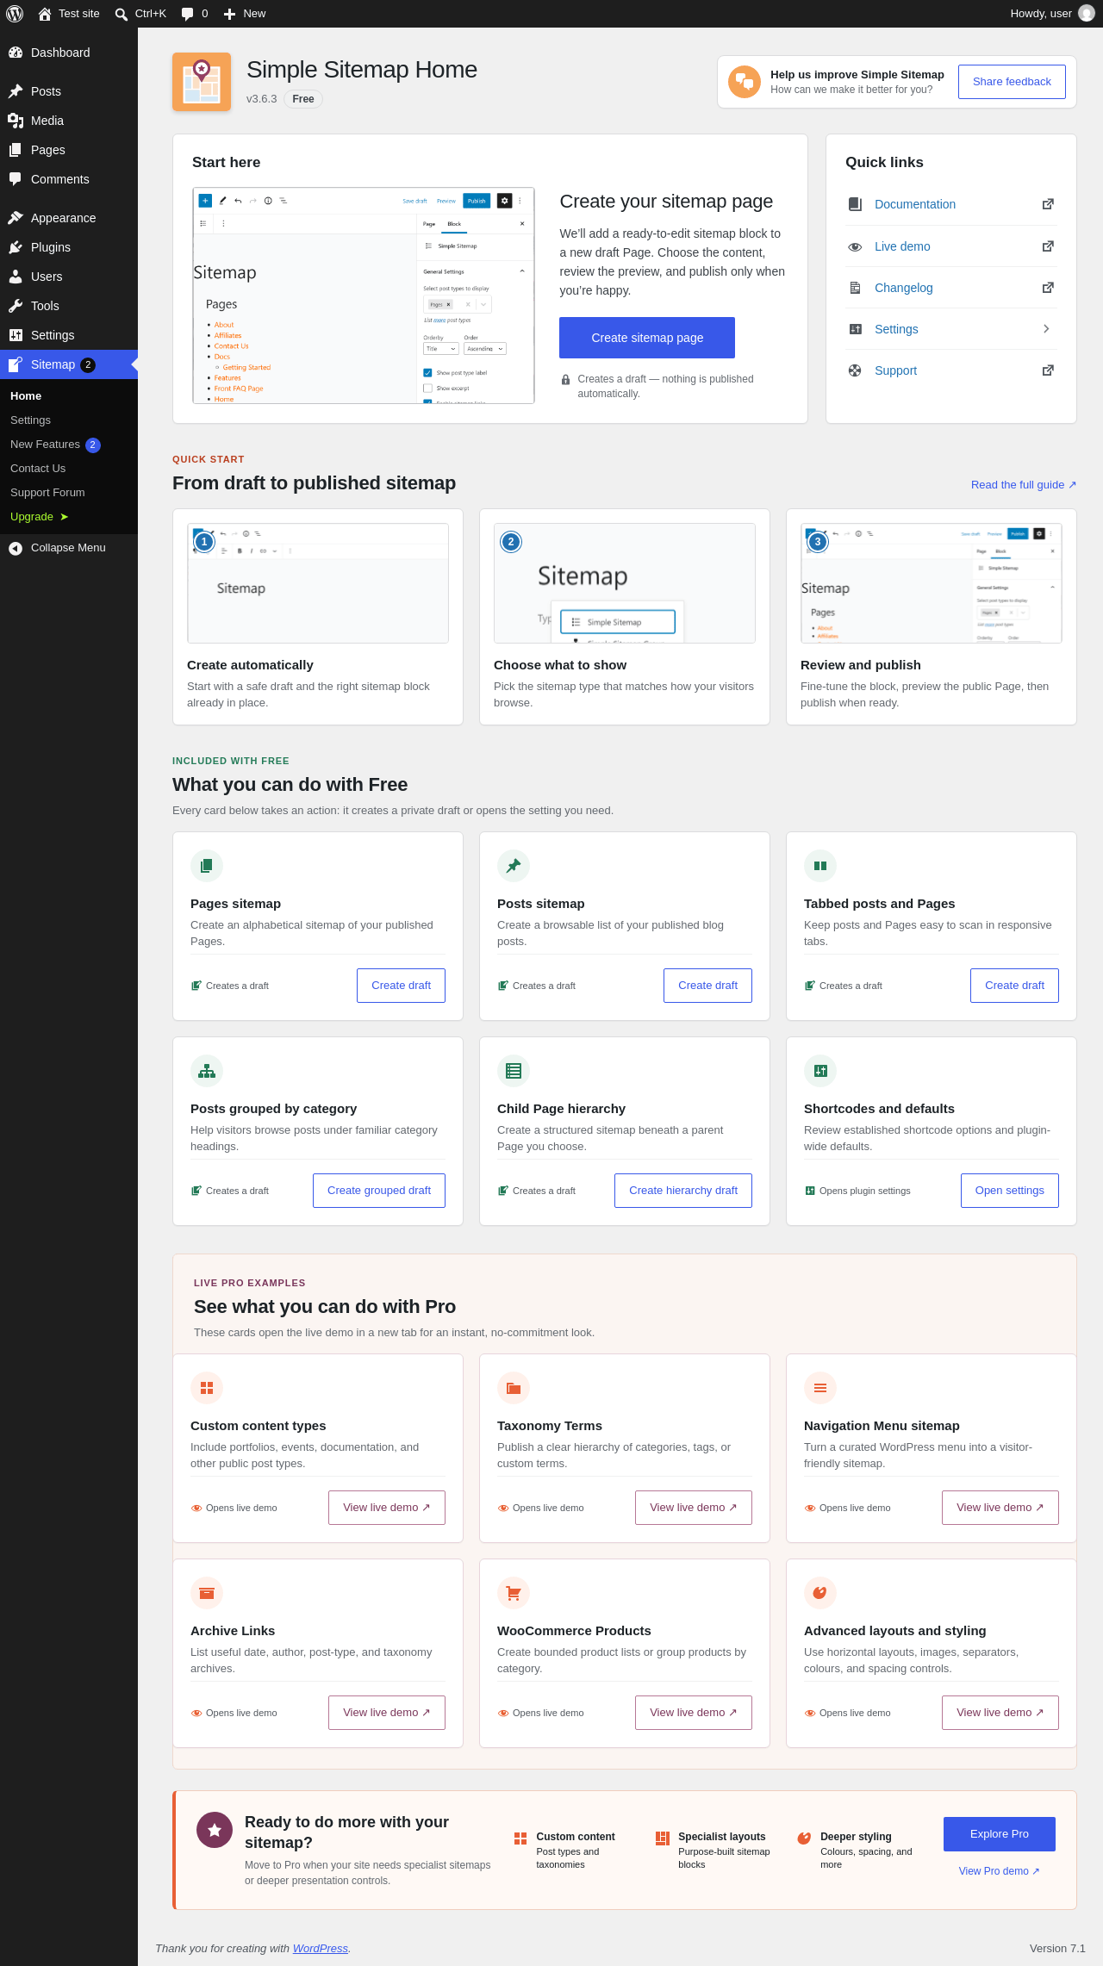Click the Simple Sitemap plugin logo

[x=202, y=82]
